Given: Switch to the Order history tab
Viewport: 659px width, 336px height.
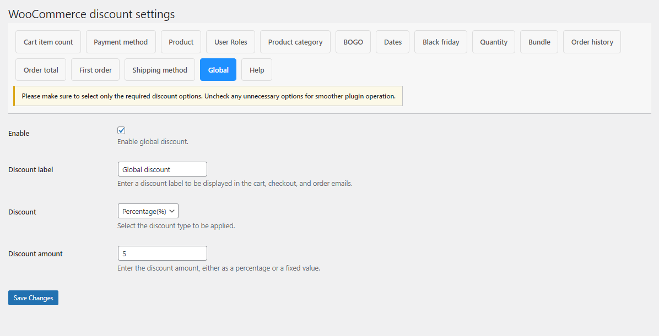Looking at the screenshot, I should pyautogui.click(x=592, y=41).
